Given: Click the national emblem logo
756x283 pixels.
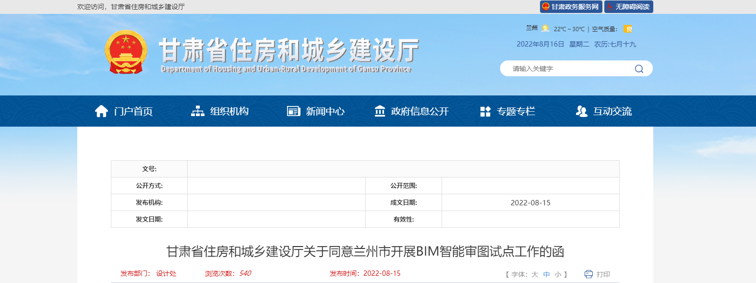Looking at the screenshot, I should [126, 52].
